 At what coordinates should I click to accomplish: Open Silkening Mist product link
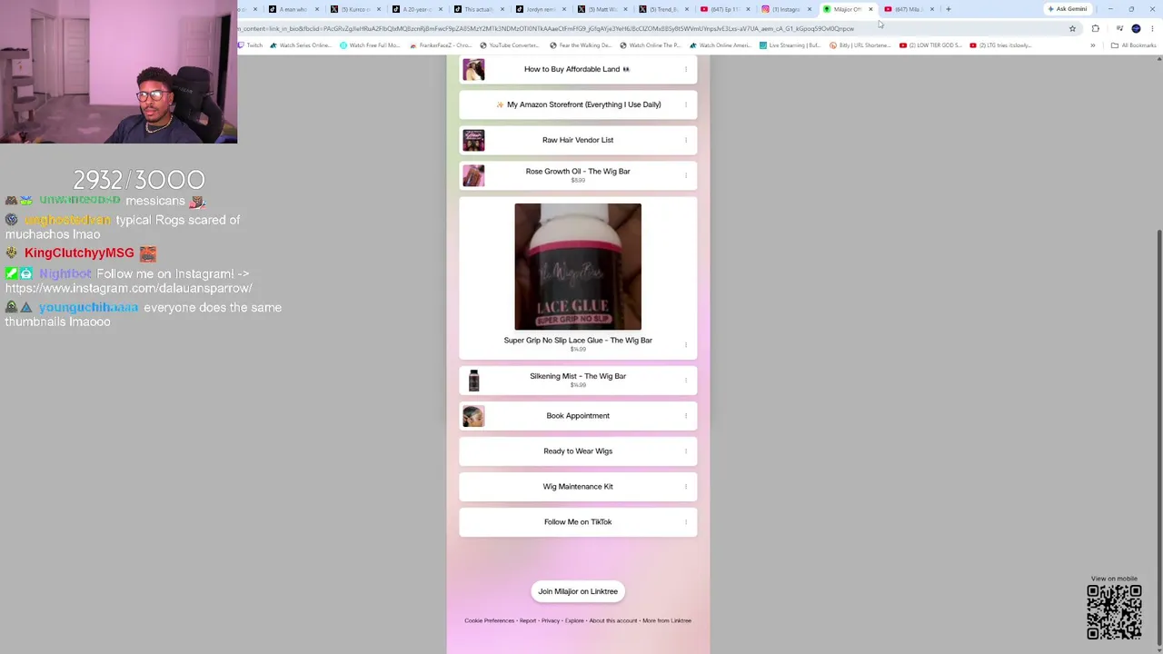(x=578, y=381)
